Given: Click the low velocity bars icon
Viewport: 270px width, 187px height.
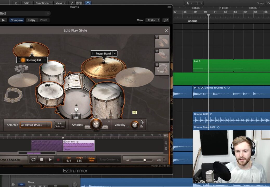Looking at the screenshot, I should click(128, 127).
